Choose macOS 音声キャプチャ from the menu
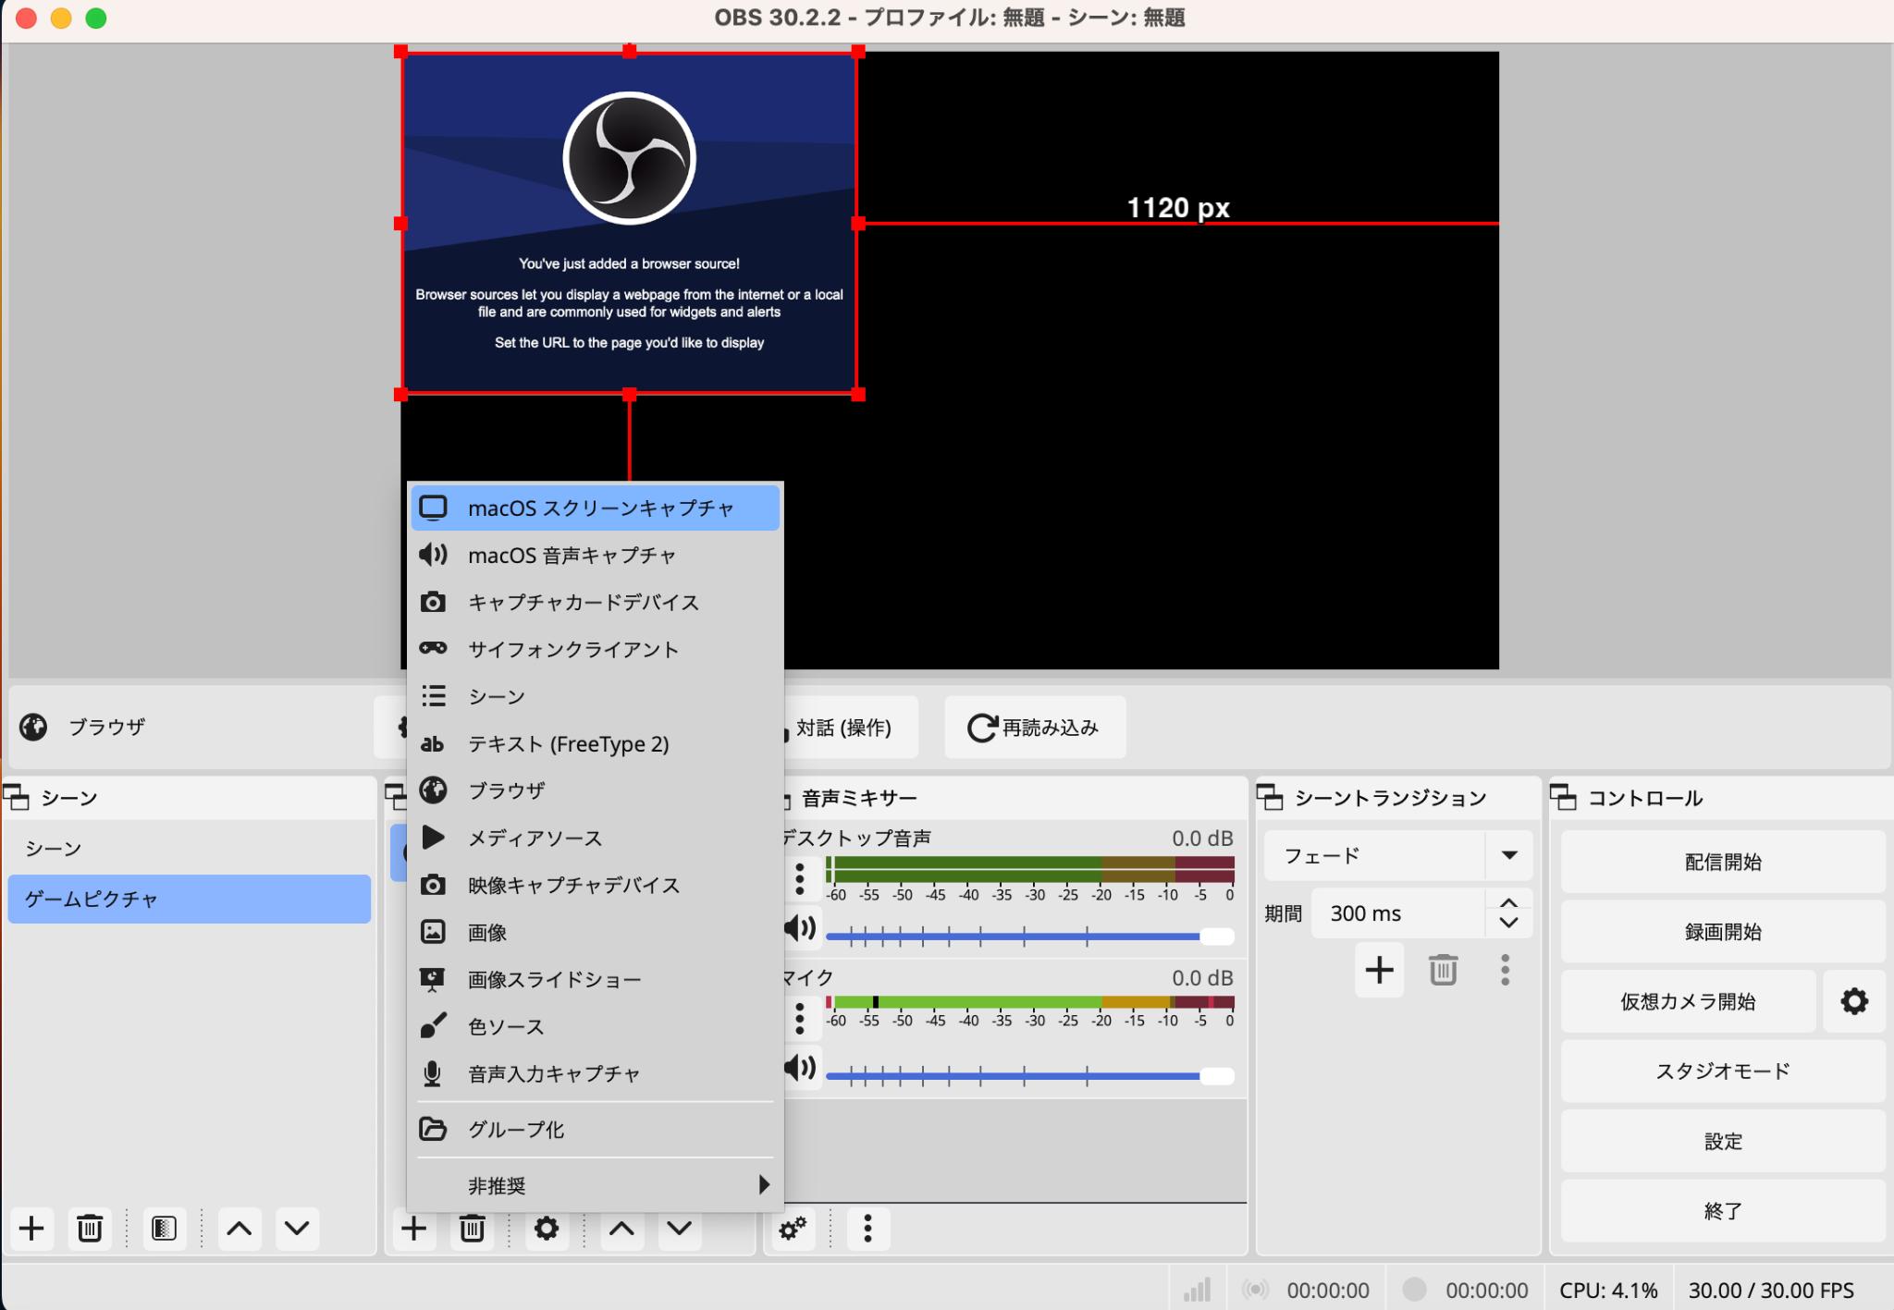Viewport: 1894px width, 1310px height. (x=596, y=556)
